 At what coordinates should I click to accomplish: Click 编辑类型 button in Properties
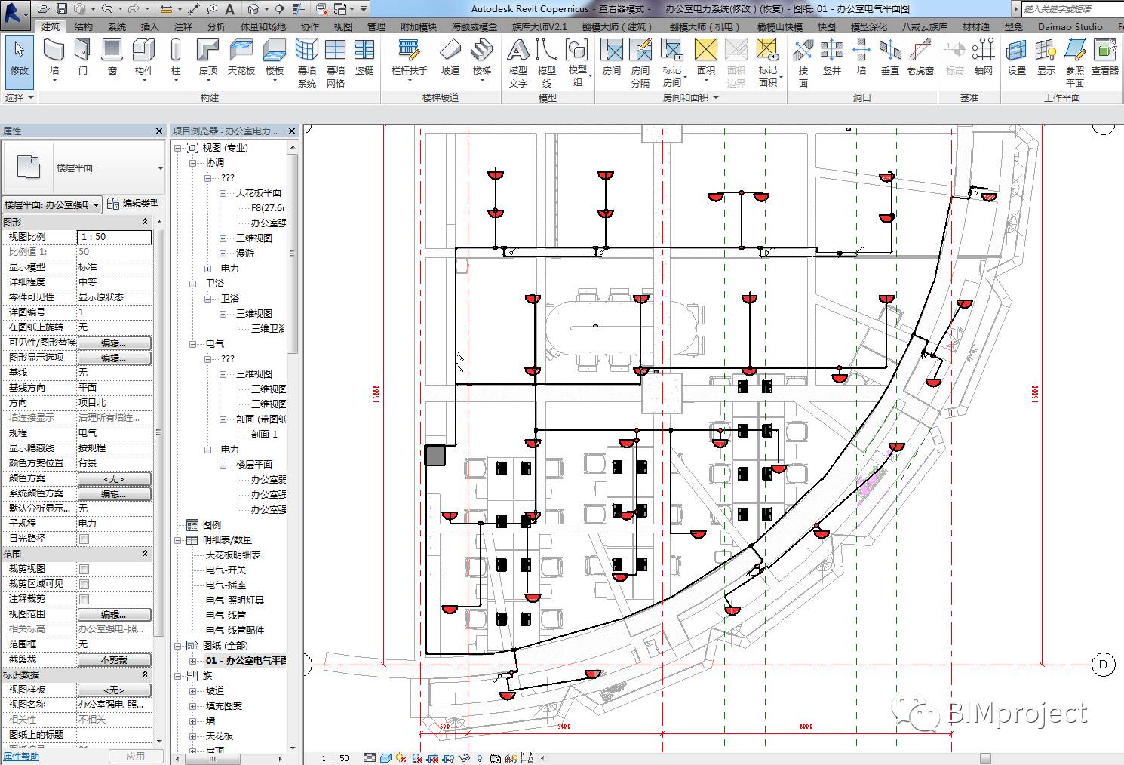point(134,204)
